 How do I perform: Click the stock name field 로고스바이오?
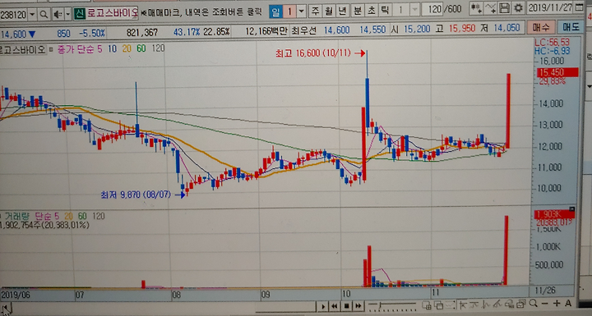pos(113,14)
